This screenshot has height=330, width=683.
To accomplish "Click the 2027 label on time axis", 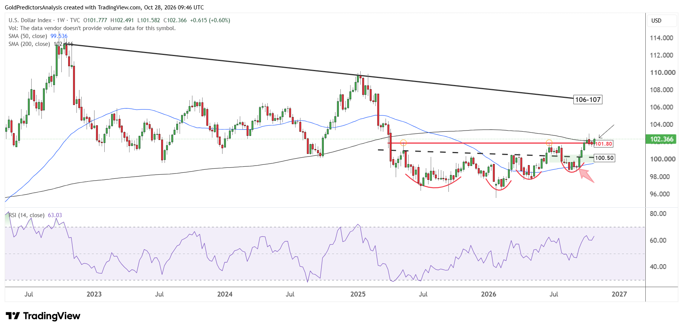I will coord(619,294).
